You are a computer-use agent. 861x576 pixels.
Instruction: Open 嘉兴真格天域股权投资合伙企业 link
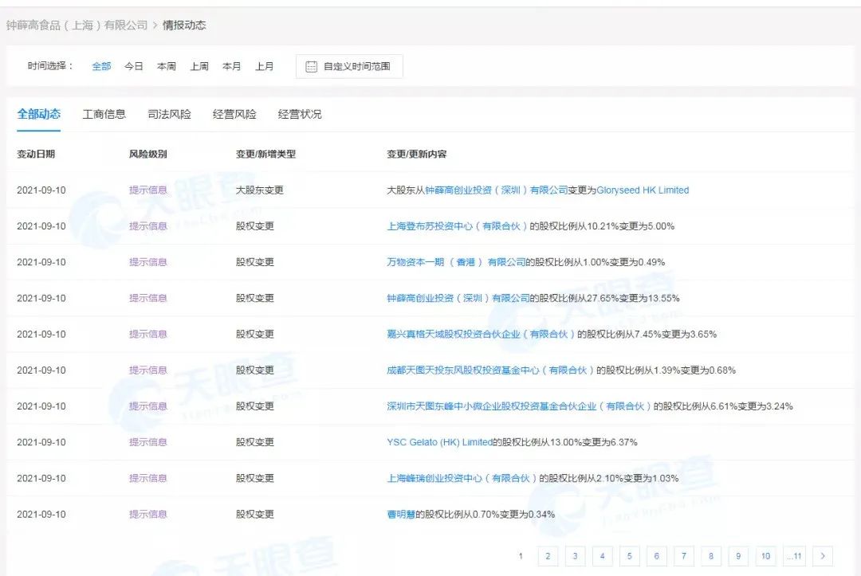point(481,334)
